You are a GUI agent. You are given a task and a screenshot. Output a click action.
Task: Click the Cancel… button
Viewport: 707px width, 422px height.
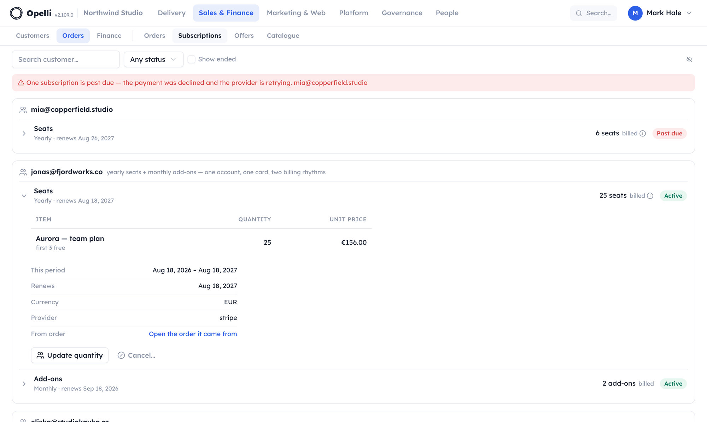tap(136, 355)
